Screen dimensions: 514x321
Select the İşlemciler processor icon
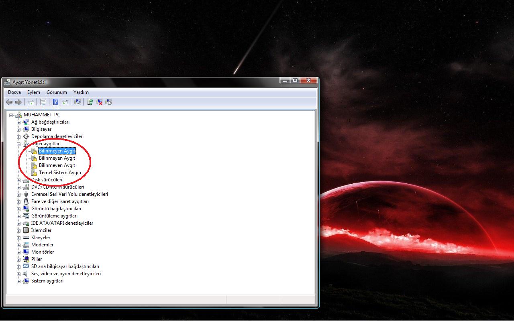click(26, 230)
